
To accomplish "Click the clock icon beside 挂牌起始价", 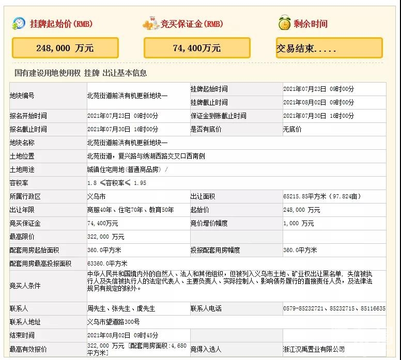I will tap(19, 23).
